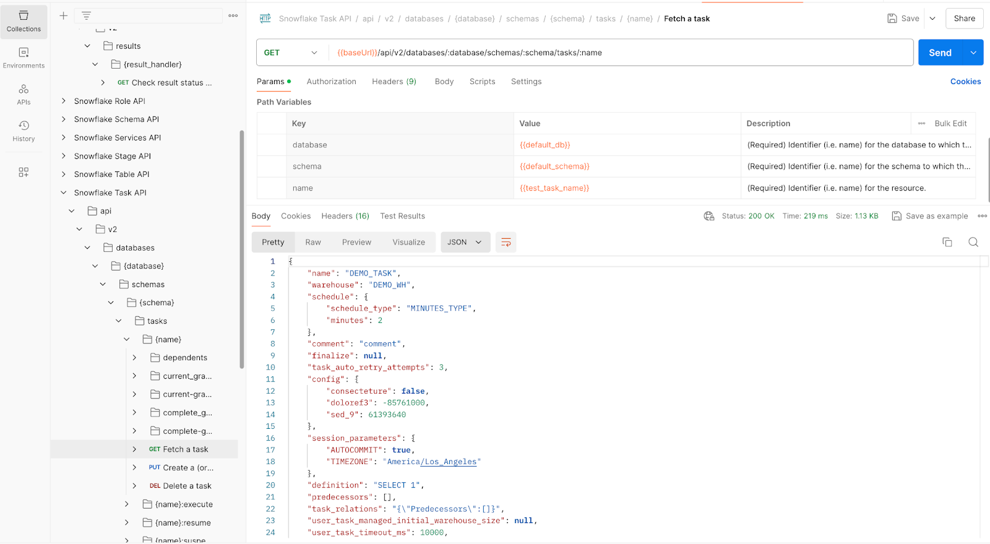990x544 pixels.
Task: Click the search response magnifier icon
Action: point(973,242)
